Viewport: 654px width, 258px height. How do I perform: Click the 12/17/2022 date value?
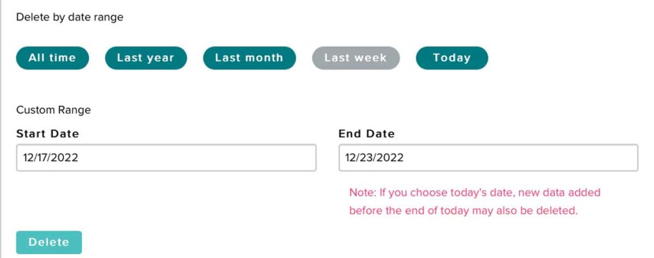(x=50, y=158)
